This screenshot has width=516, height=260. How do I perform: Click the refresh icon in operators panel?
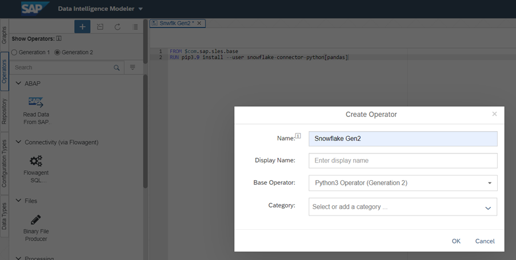click(x=117, y=27)
